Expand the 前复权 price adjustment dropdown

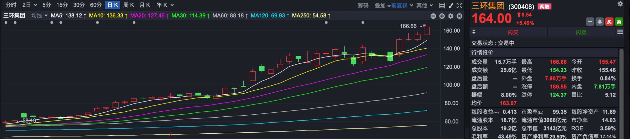click(x=402, y=5)
